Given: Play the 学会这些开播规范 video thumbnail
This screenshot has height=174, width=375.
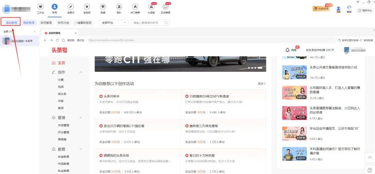Looking at the screenshot, I should tap(294, 133).
